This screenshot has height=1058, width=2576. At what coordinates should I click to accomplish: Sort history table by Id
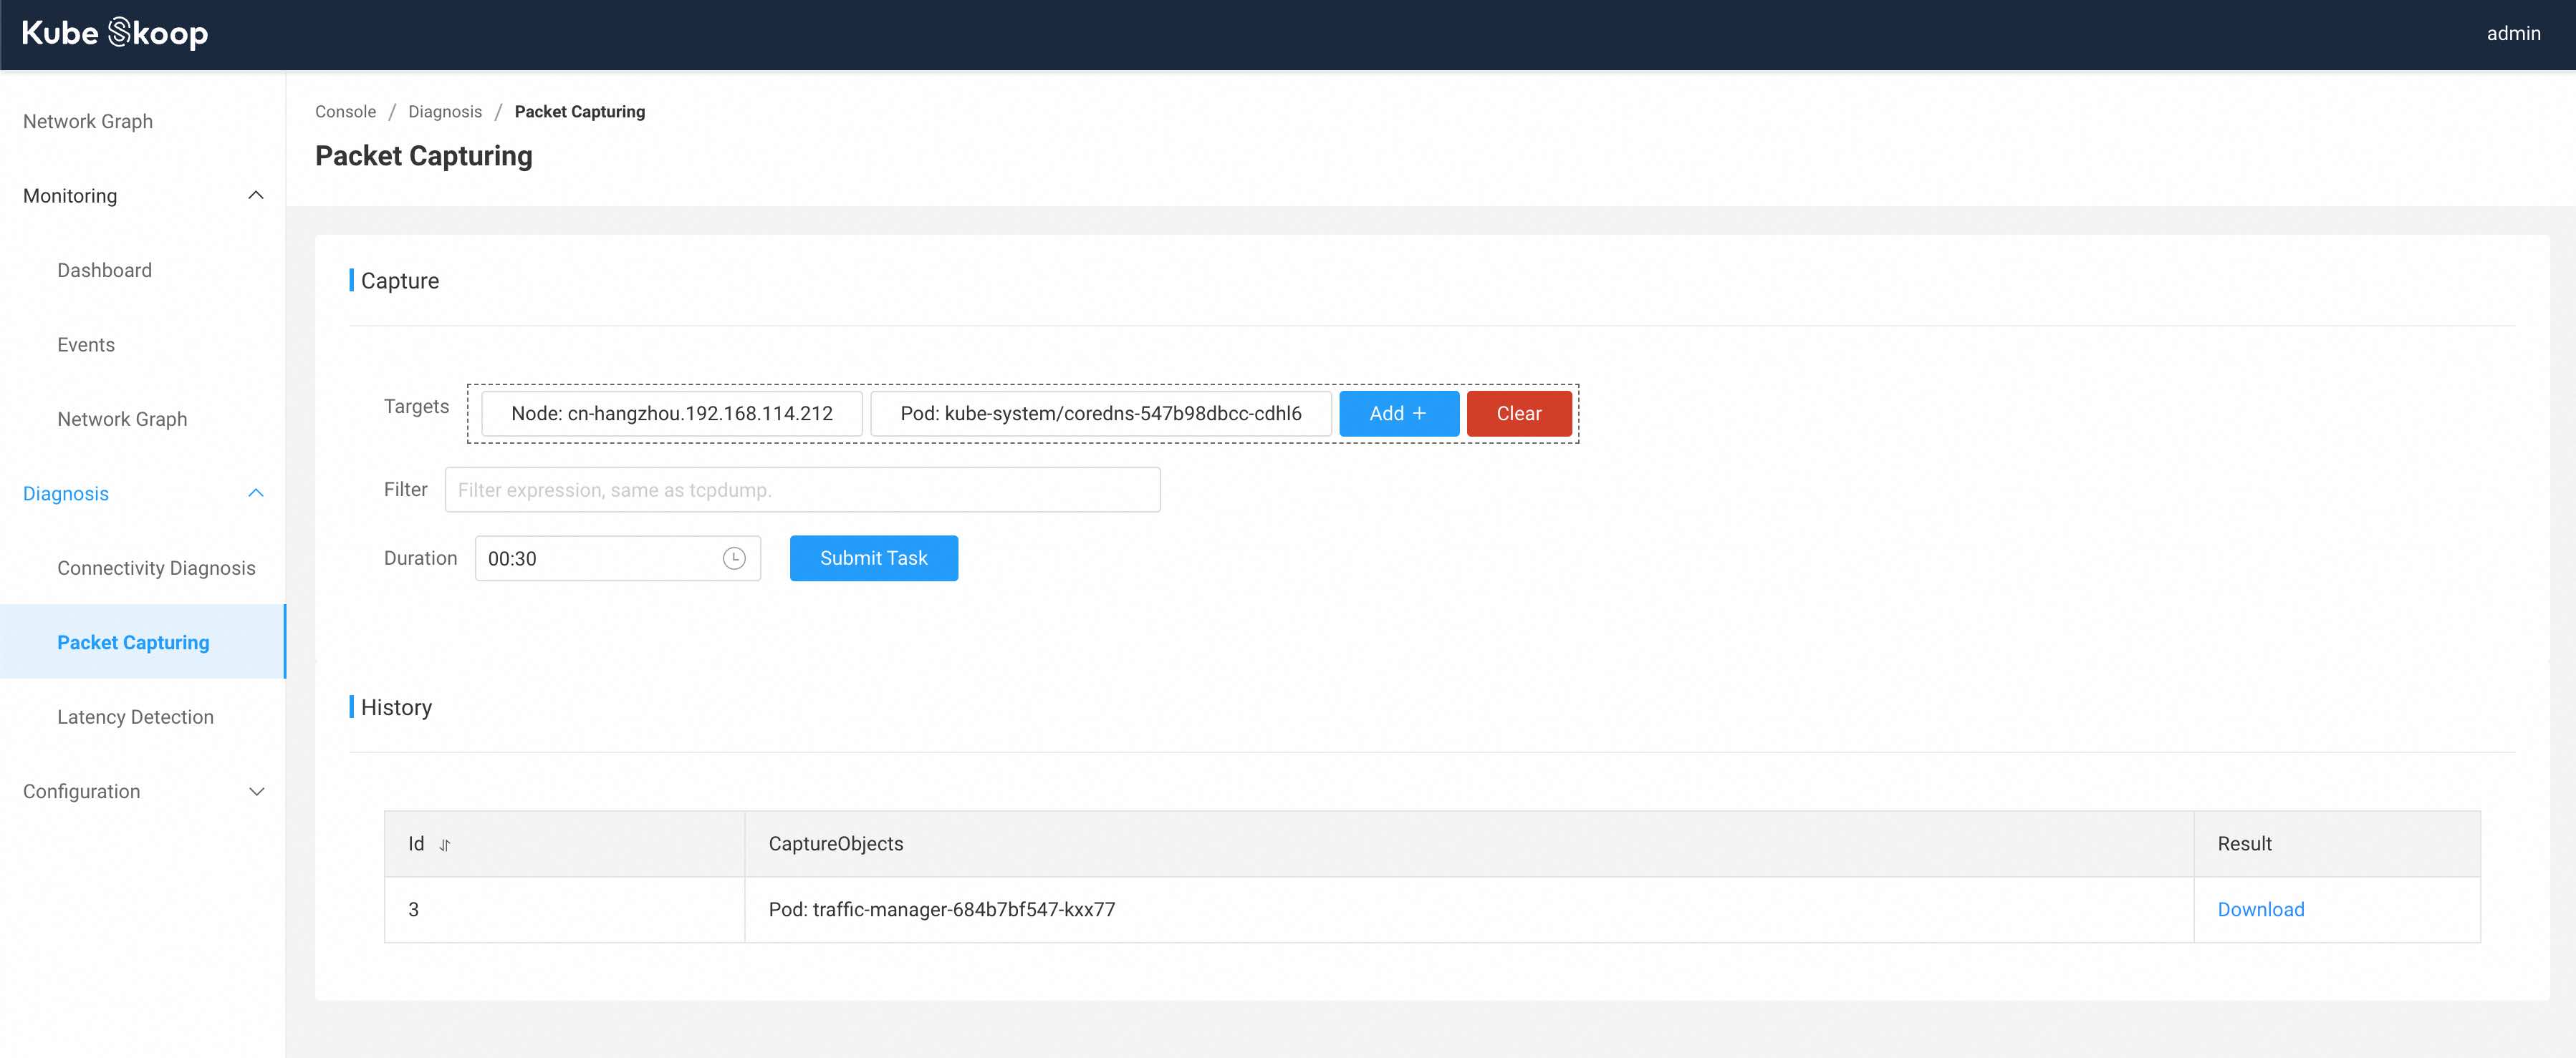point(445,845)
